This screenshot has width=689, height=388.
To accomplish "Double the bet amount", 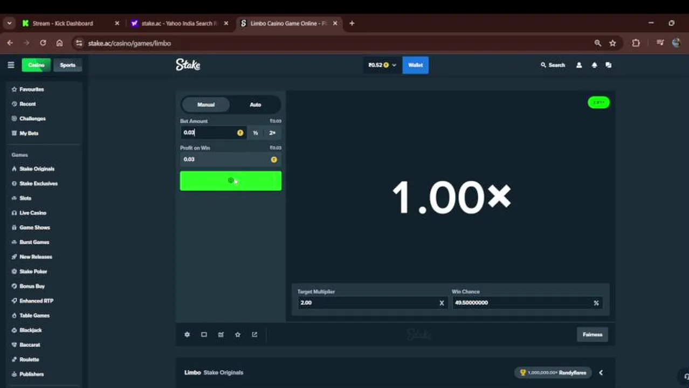I will point(272,133).
